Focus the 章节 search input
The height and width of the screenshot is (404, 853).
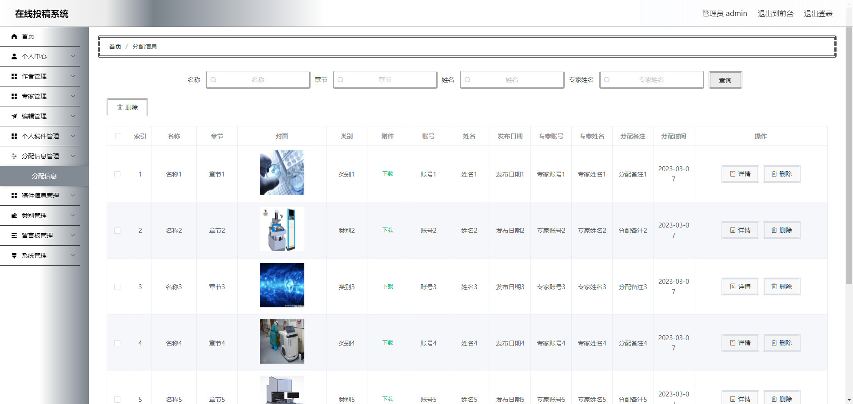click(x=385, y=80)
